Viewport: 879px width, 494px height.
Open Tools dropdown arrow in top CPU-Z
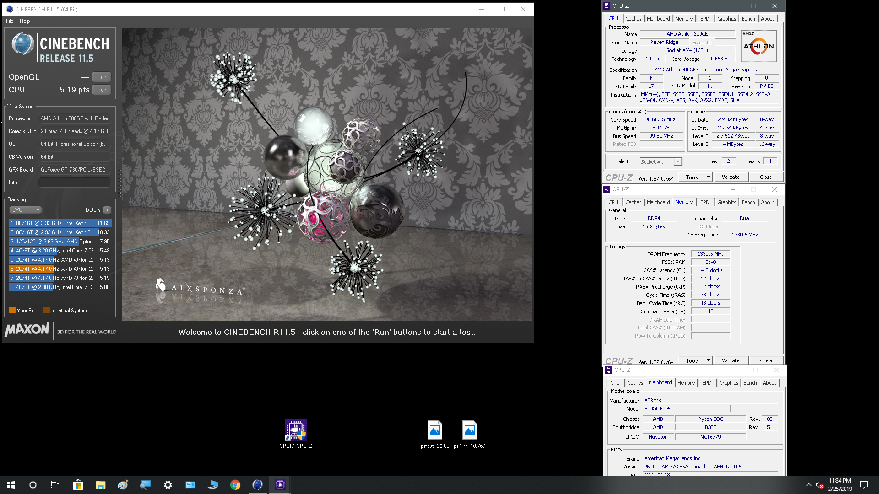[708, 177]
